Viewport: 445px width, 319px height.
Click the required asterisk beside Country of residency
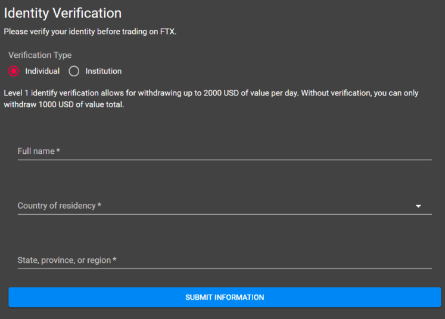pyautogui.click(x=99, y=206)
